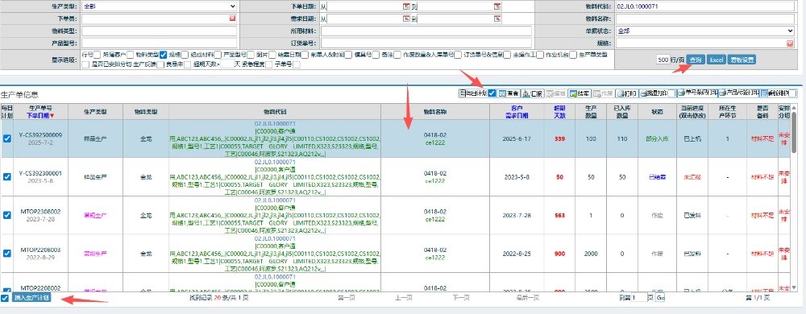Toggle the 批量打印 checkbox

pyautogui.click(x=671, y=93)
